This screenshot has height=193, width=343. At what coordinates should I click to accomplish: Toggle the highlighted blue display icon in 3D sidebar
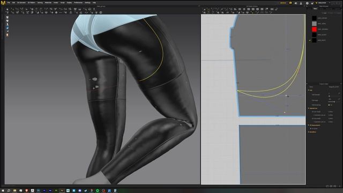point(8,28)
